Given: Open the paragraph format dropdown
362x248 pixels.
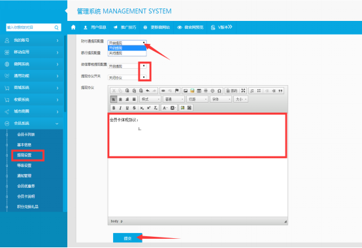Looking at the screenshot, I should (174, 99).
